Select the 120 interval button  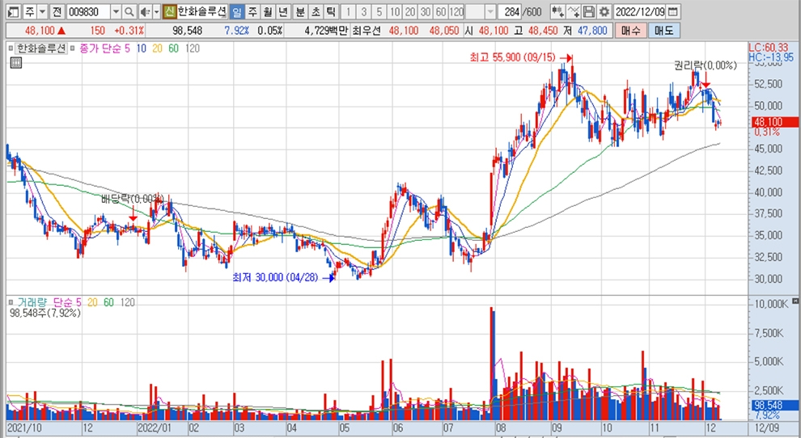pos(456,11)
